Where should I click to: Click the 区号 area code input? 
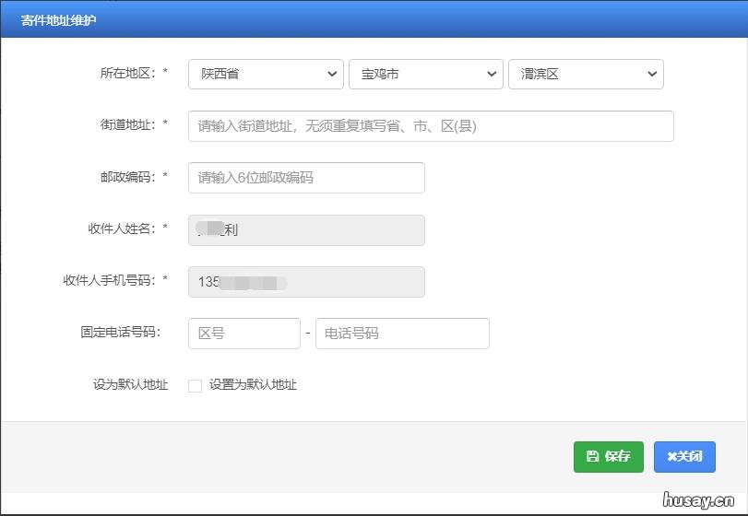[x=244, y=333]
